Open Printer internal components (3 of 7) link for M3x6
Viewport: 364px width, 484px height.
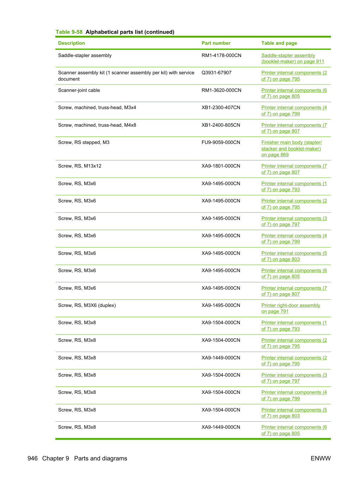[x=294, y=221]
